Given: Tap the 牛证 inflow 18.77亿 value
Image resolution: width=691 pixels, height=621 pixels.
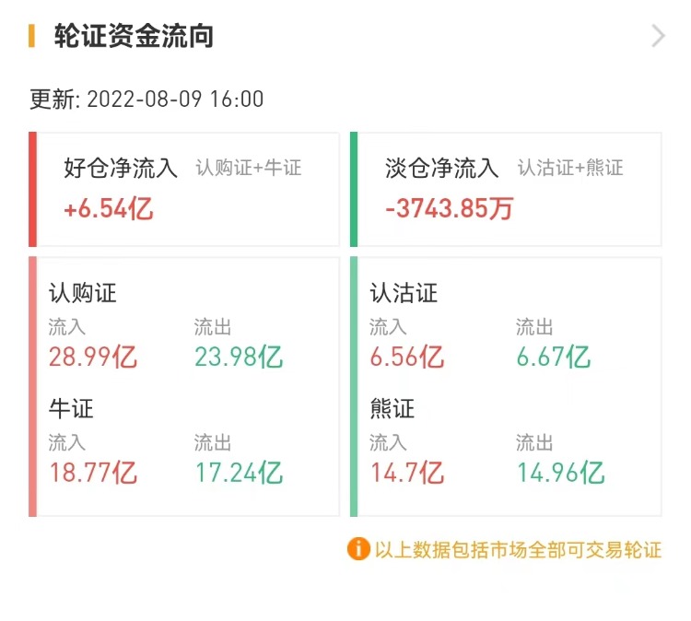Looking at the screenshot, I should point(93,473).
